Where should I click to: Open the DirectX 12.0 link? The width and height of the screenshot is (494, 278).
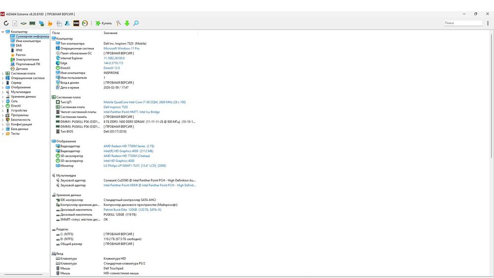click(x=112, y=68)
